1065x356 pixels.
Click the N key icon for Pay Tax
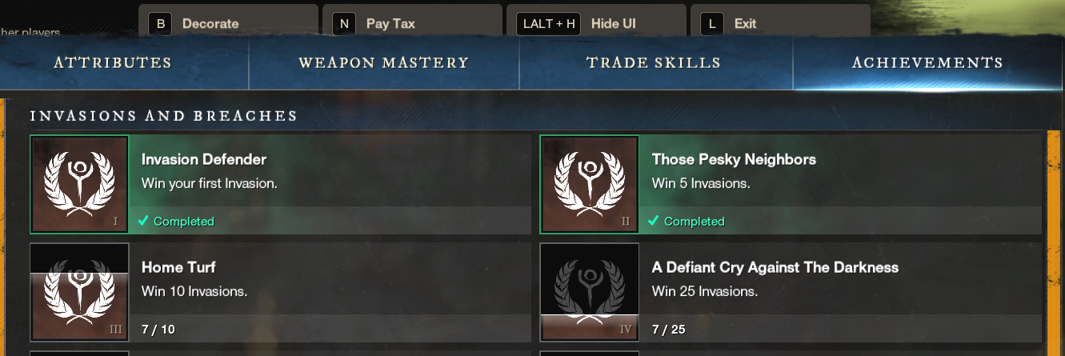[x=344, y=24]
